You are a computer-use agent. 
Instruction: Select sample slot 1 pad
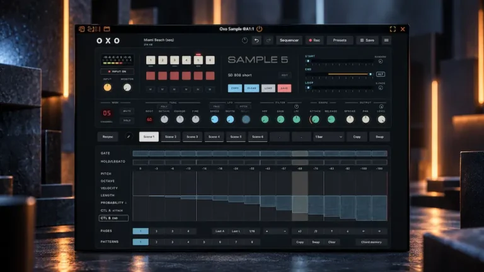pyautogui.click(x=151, y=60)
